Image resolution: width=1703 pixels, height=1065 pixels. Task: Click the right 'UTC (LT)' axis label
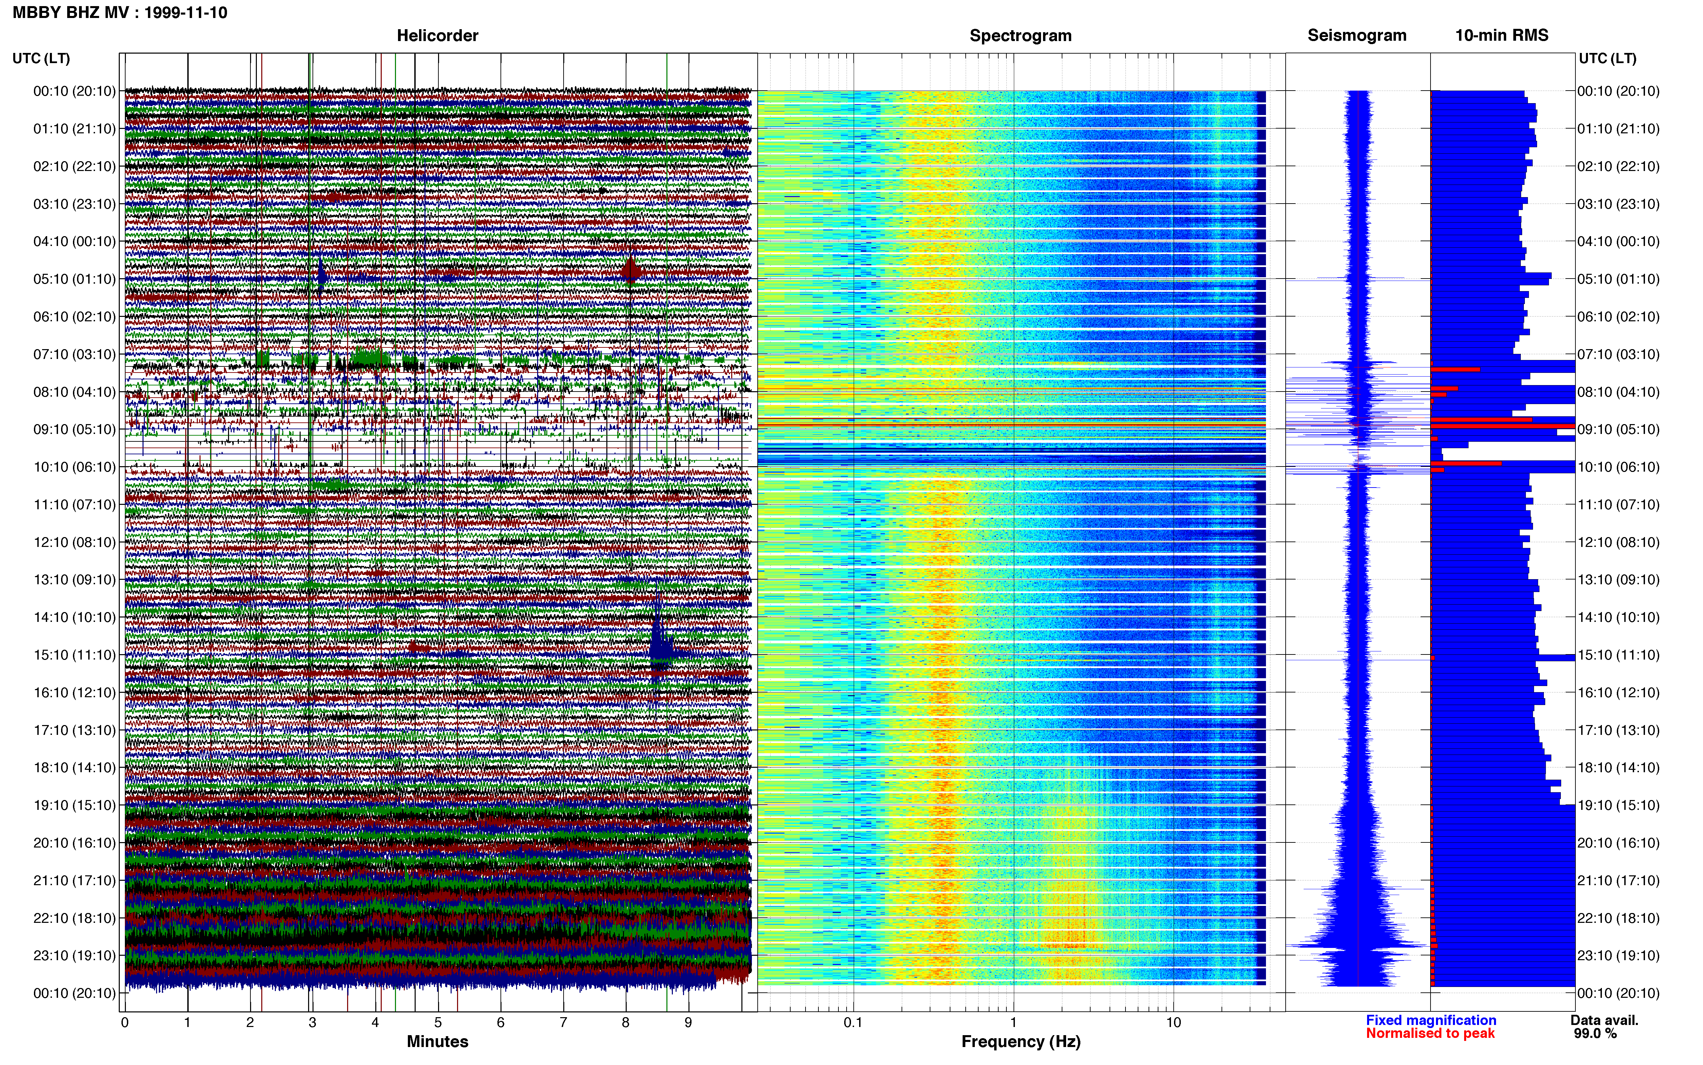pyautogui.click(x=1607, y=58)
